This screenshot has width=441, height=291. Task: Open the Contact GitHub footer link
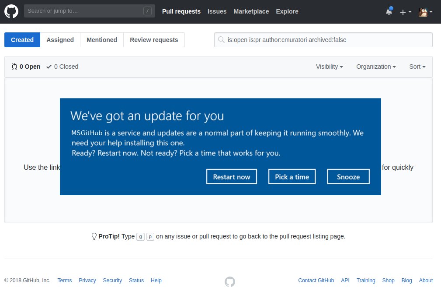[316, 280]
